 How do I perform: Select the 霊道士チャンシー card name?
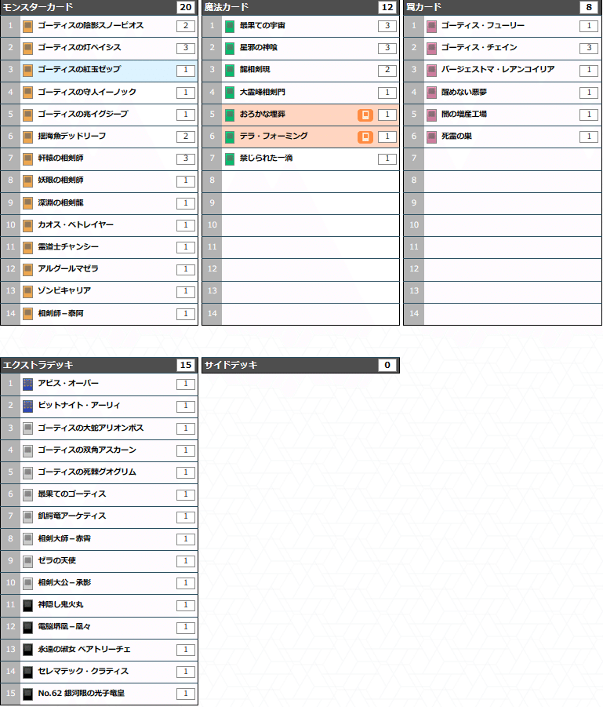(x=68, y=247)
